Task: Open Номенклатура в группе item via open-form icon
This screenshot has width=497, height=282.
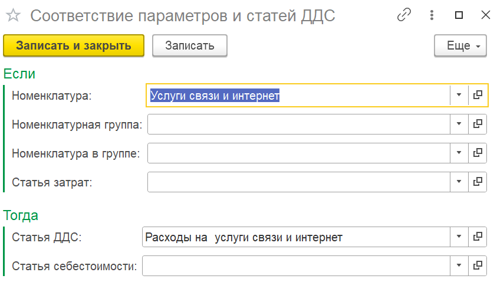Action: coord(478,153)
